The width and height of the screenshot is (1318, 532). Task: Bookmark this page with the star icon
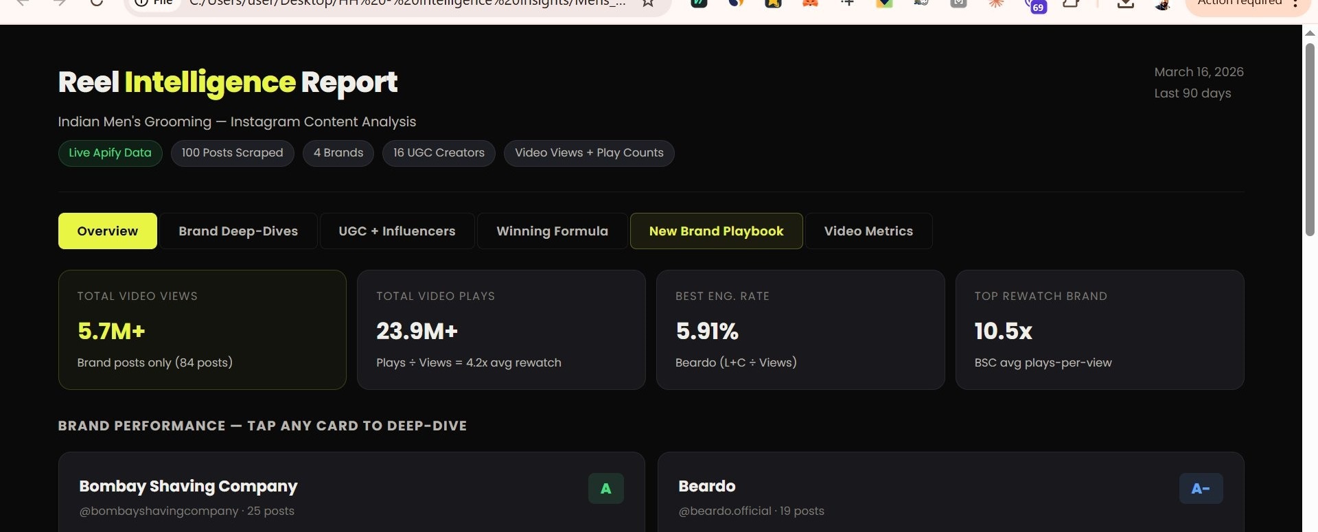[x=647, y=3]
